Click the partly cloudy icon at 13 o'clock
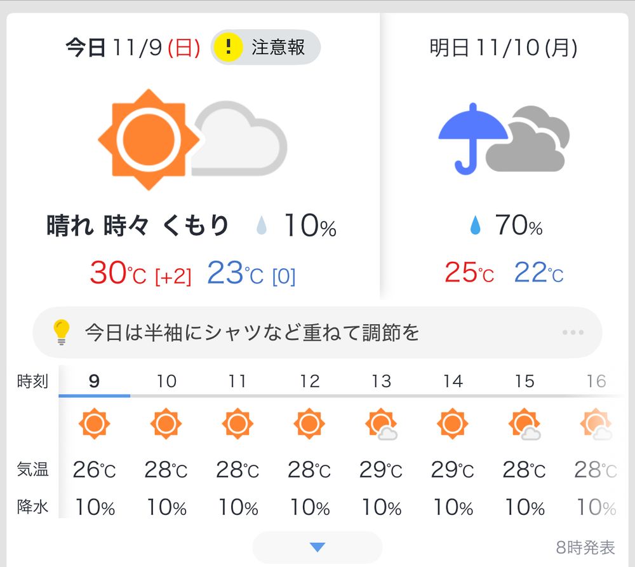 [381, 424]
